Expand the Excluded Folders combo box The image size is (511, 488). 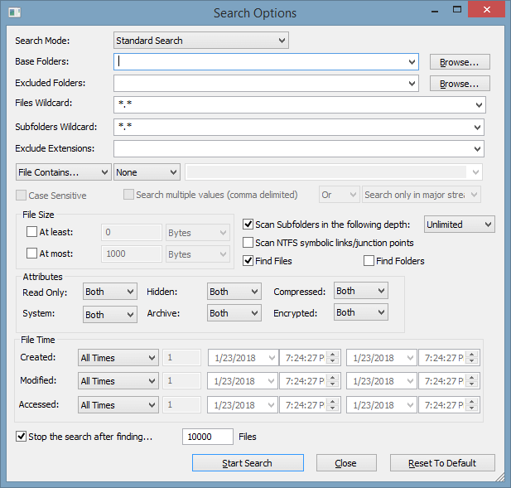412,84
